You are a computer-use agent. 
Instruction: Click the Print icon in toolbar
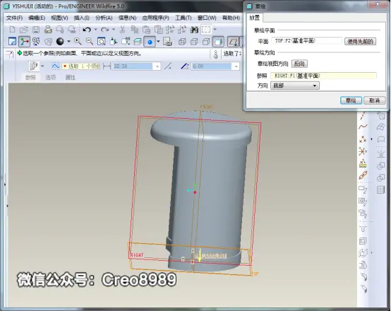(x=48, y=30)
